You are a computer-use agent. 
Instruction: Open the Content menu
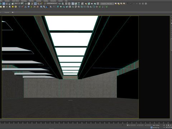tap(61, 1)
